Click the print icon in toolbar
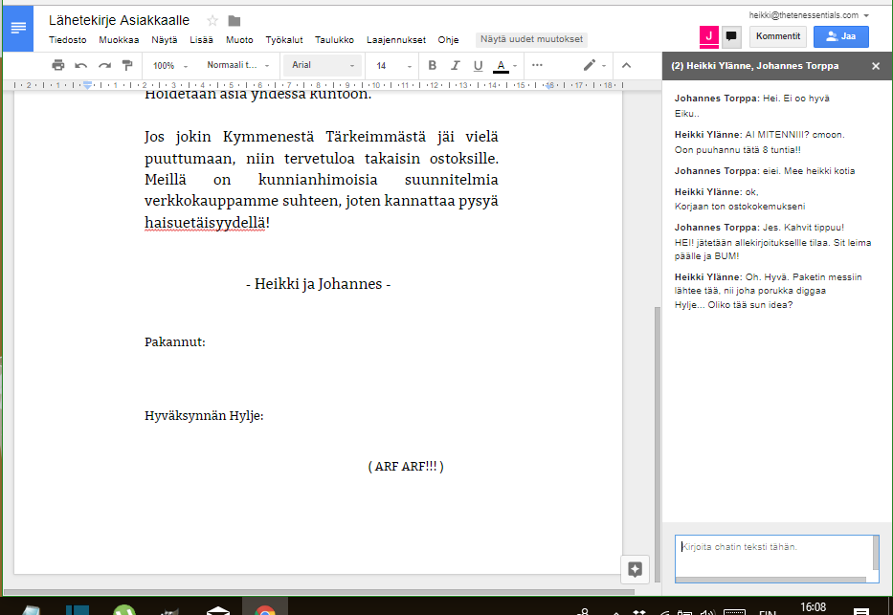 58,65
